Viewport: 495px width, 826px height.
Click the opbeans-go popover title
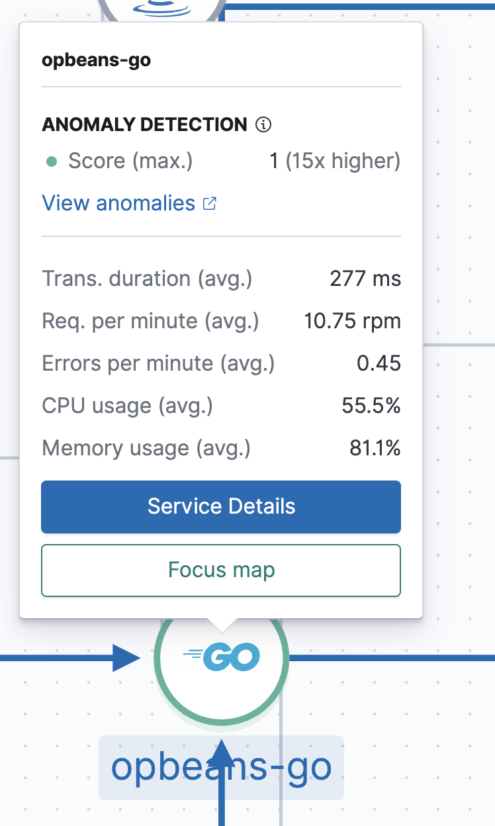(96, 60)
